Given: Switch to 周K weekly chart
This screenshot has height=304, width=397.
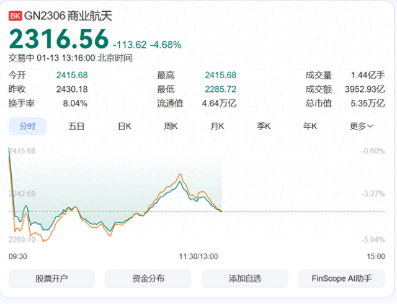Looking at the screenshot, I should point(171,126).
